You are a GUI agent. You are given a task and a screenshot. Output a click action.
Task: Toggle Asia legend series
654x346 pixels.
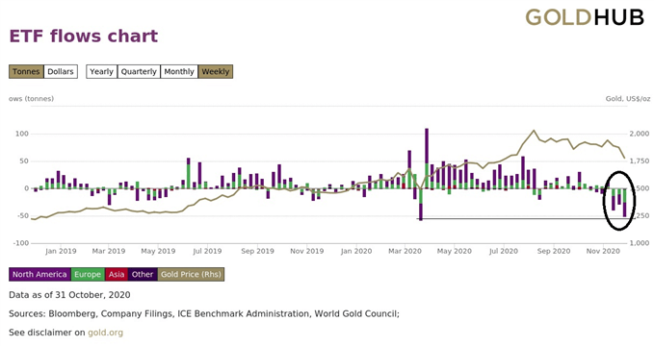pos(117,274)
